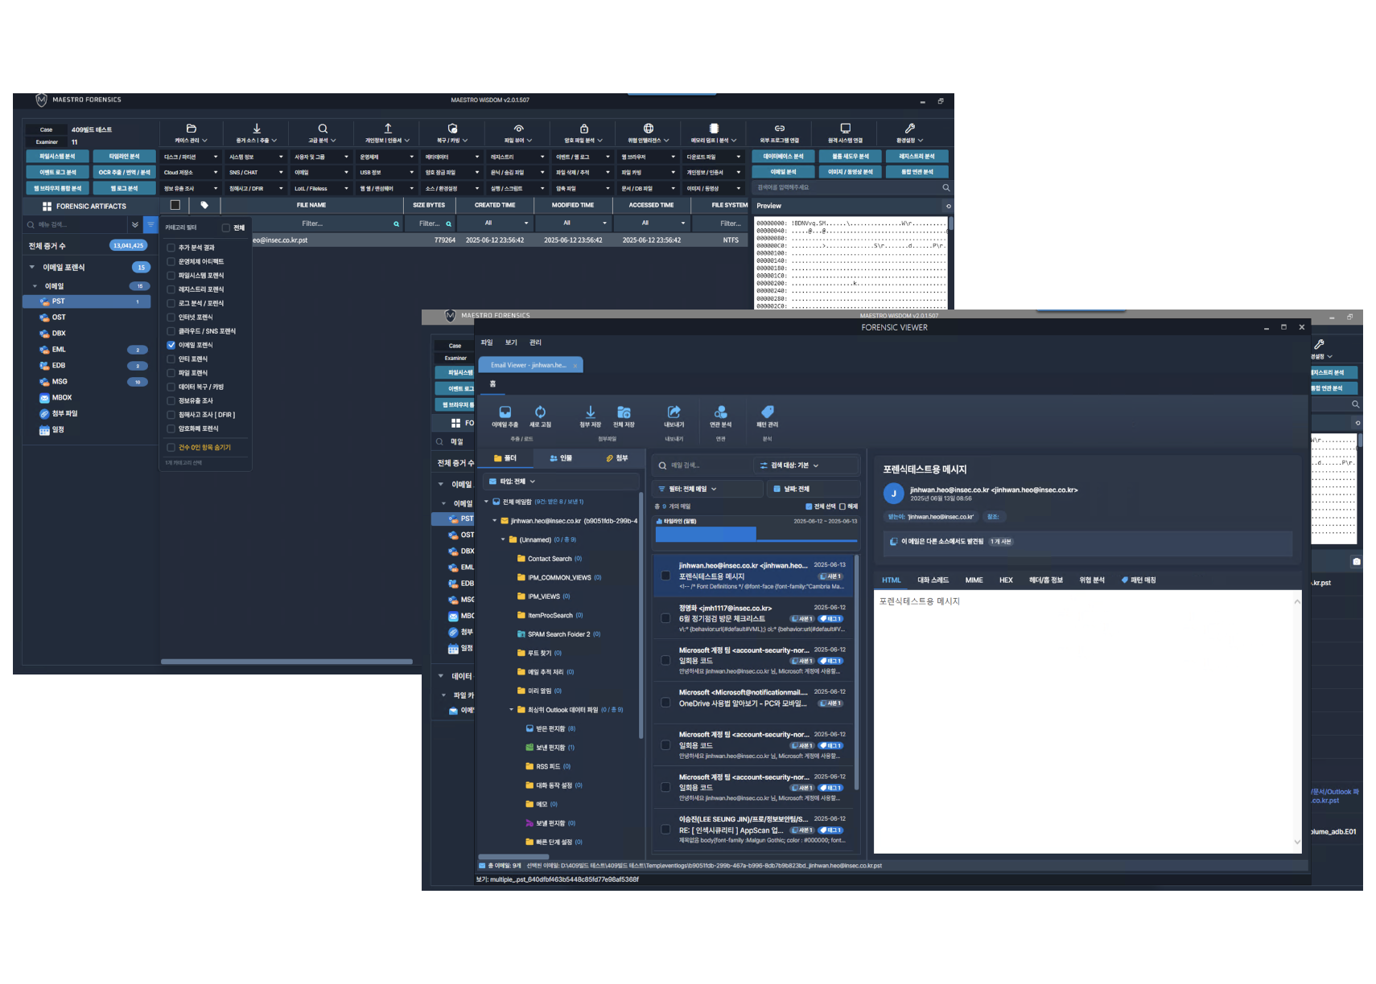
Task: Toggle 전체 선택 checkbox in mail list
Action: 809,506
